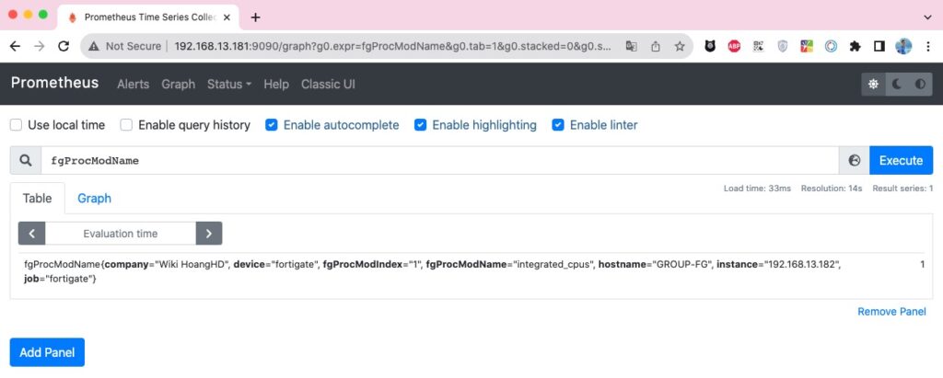Toggle the browser side panel icon
The width and height of the screenshot is (943, 378).
(x=879, y=46)
